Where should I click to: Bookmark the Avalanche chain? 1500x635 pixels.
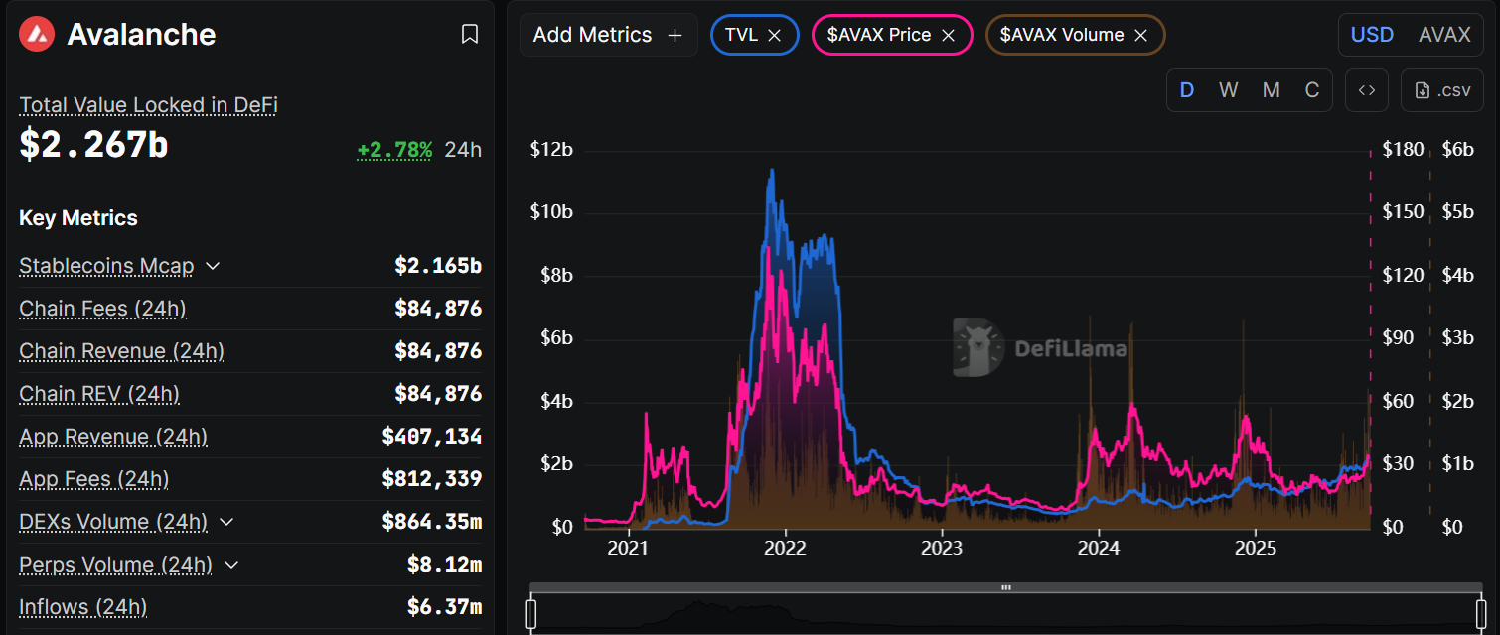coord(470,34)
